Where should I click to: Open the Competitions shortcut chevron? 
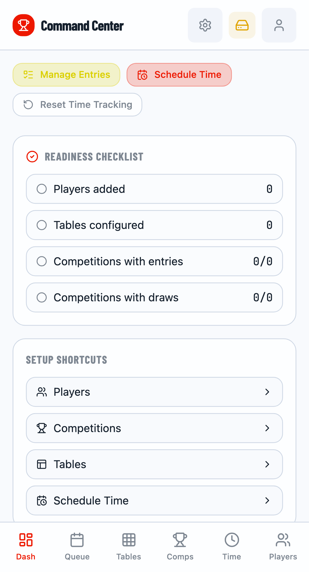[x=267, y=428]
